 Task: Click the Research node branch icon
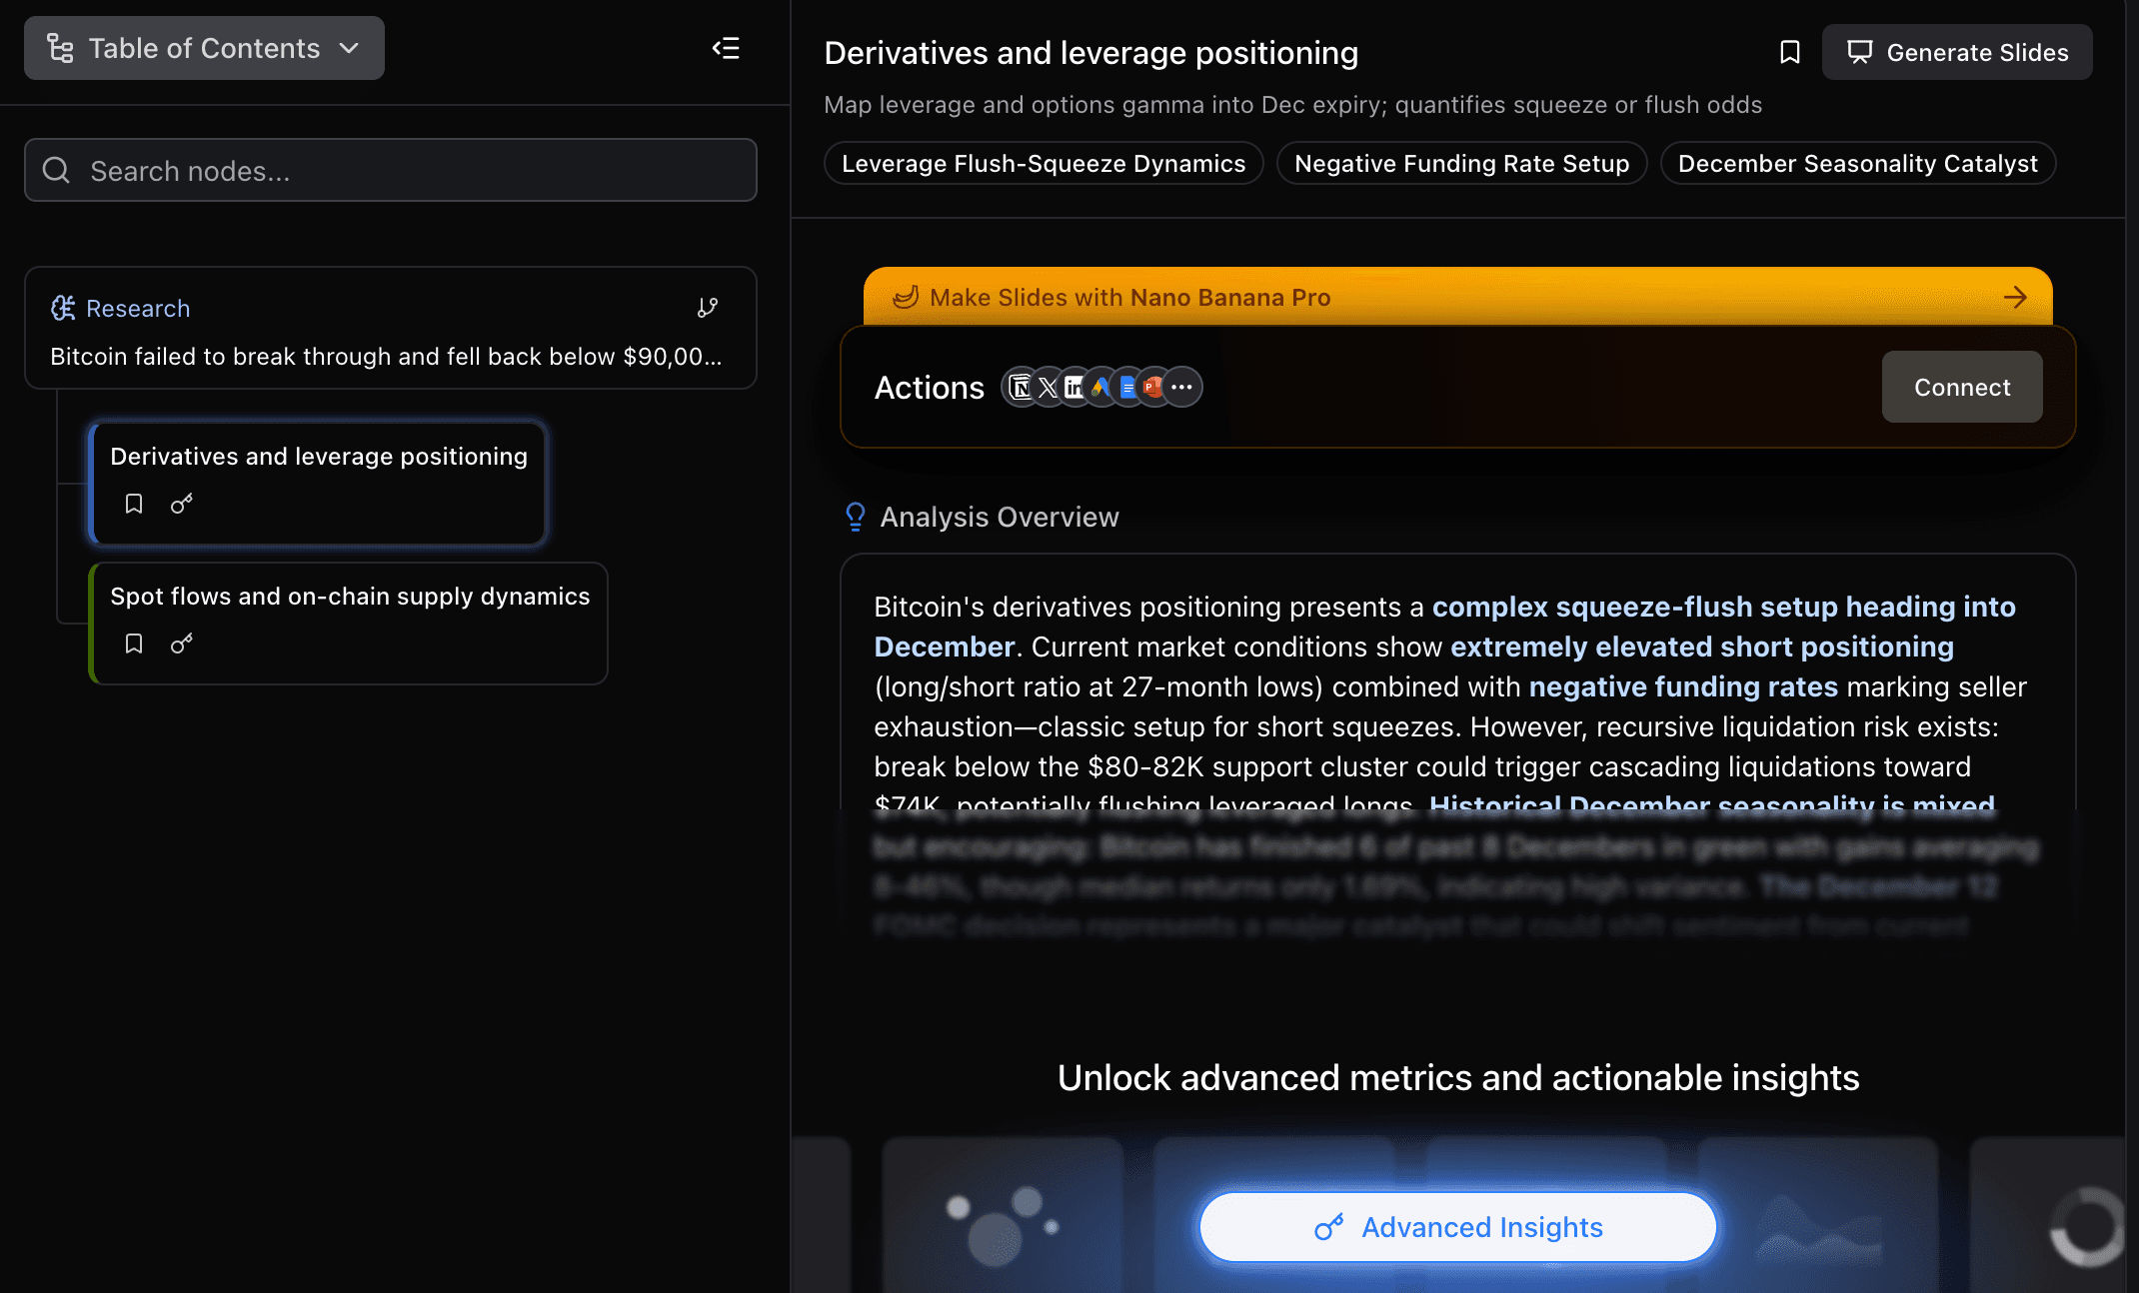[x=708, y=308]
